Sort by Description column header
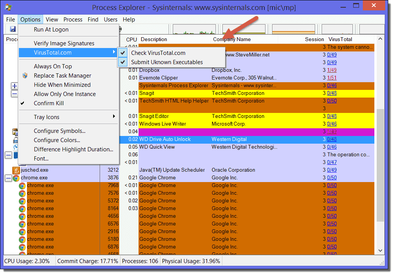Image resolution: width=394 pixels, height=275 pixels. pyautogui.click(x=175, y=40)
